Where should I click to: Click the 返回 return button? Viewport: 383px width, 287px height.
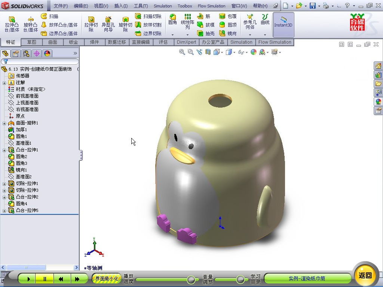click(x=365, y=275)
